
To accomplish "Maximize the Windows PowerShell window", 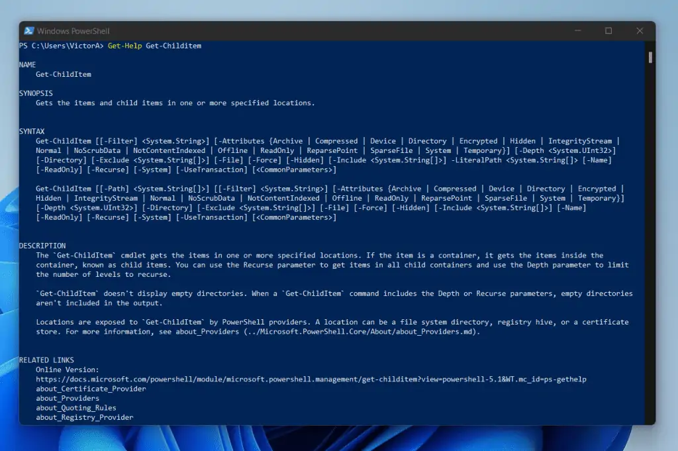I will coord(608,30).
